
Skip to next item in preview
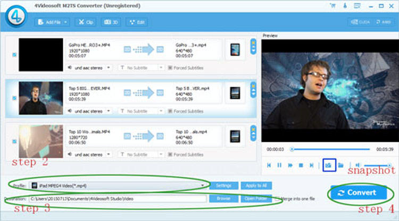(311, 165)
